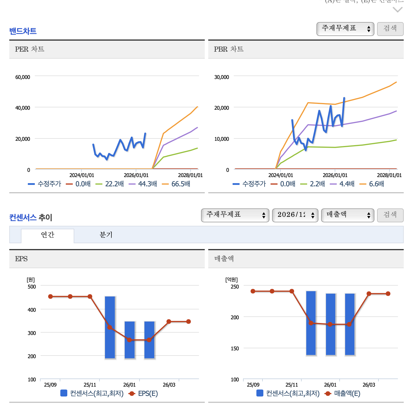This screenshot has height=411, width=413.
Task: Toggle 0.0배 legend in PER chart
Action: click(x=78, y=184)
